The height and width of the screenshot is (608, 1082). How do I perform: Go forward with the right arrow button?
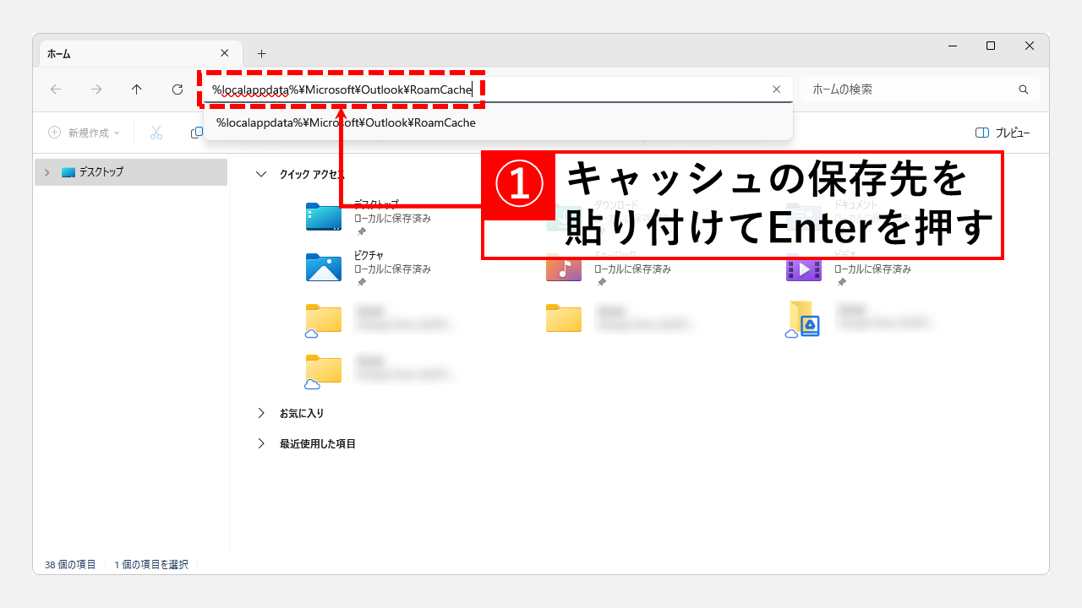(x=96, y=90)
